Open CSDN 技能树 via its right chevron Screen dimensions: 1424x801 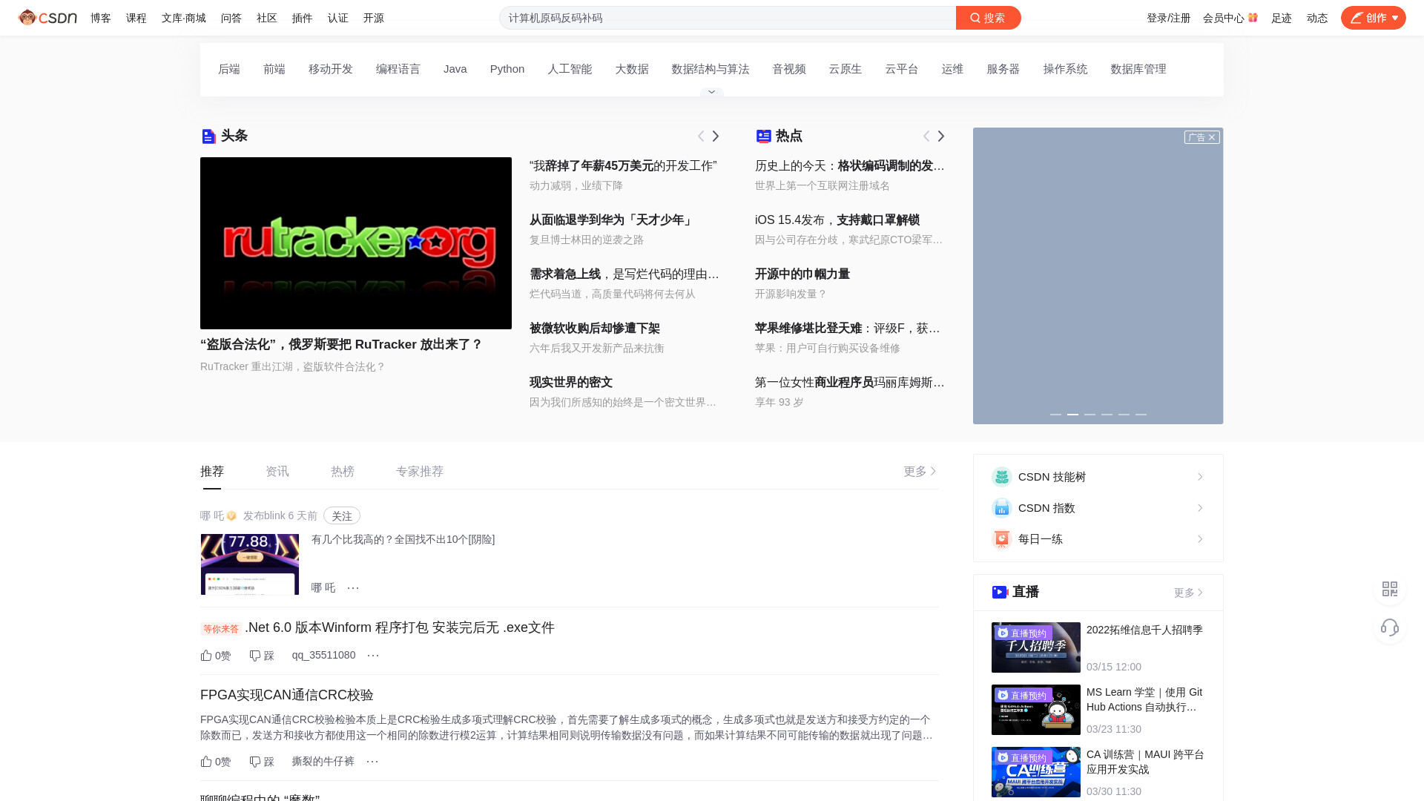click(x=1200, y=477)
